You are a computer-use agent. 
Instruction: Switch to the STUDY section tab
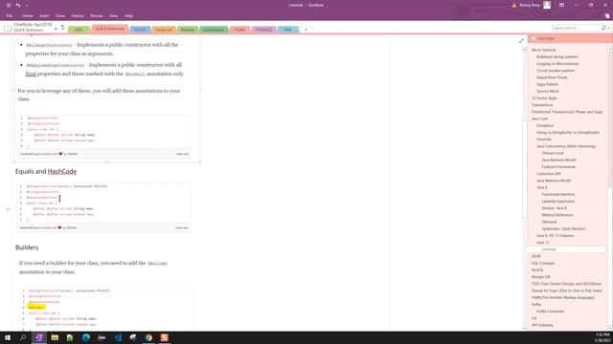(x=140, y=30)
